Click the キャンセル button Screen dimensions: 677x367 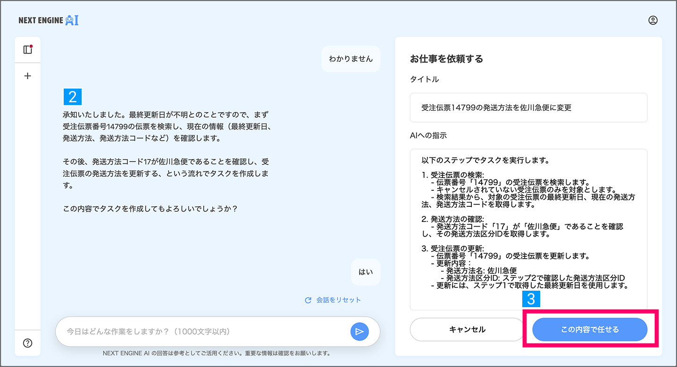(467, 329)
